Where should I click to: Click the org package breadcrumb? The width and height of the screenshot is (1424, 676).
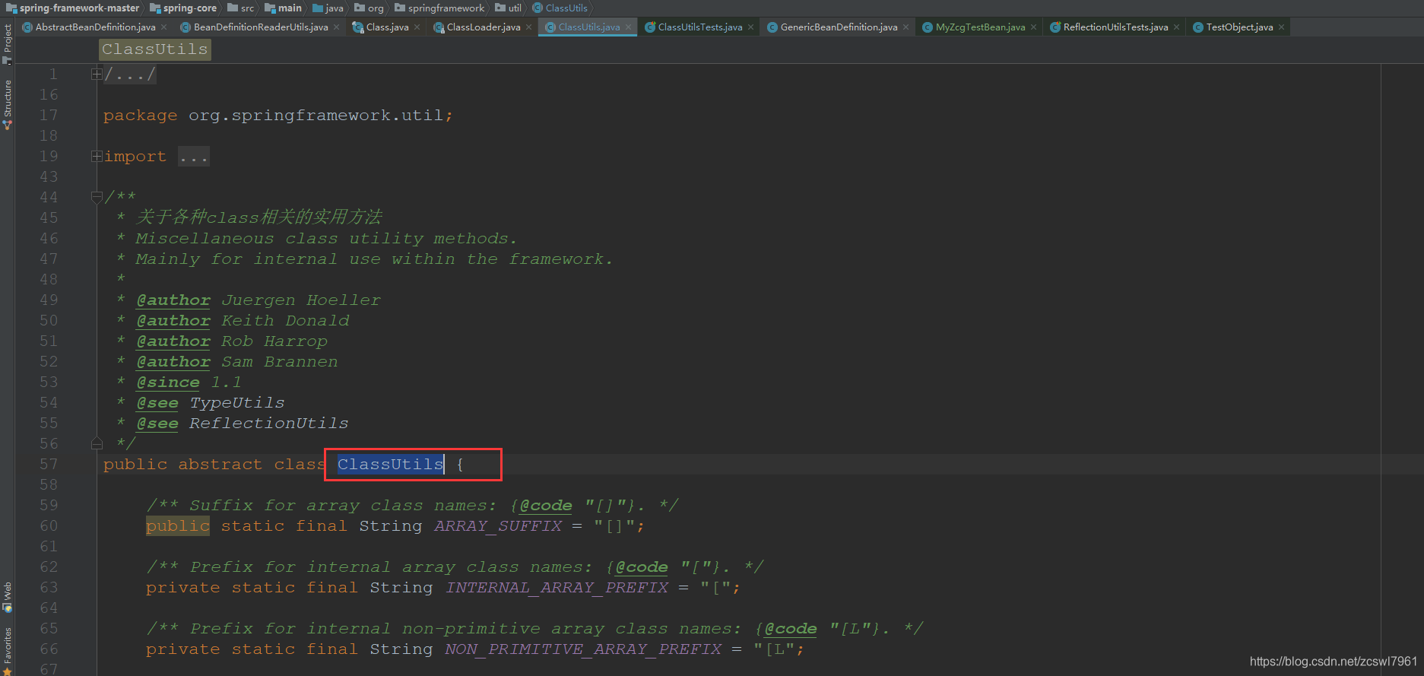coord(369,8)
